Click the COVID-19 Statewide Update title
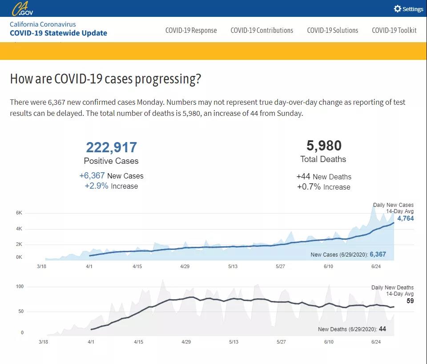 coord(58,33)
